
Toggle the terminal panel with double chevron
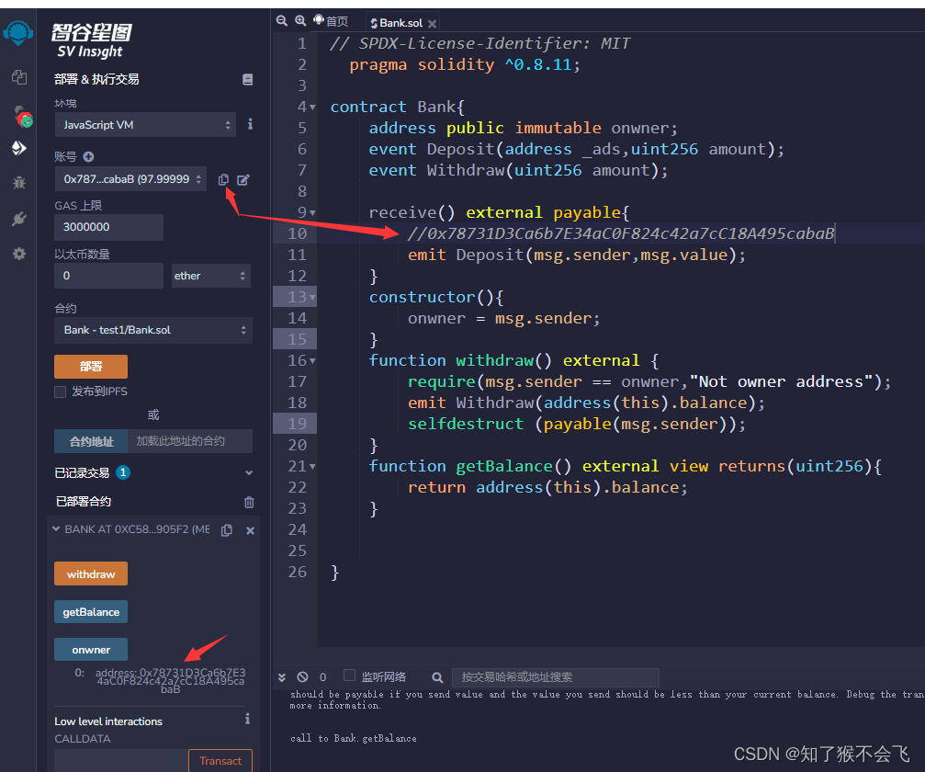(x=282, y=677)
